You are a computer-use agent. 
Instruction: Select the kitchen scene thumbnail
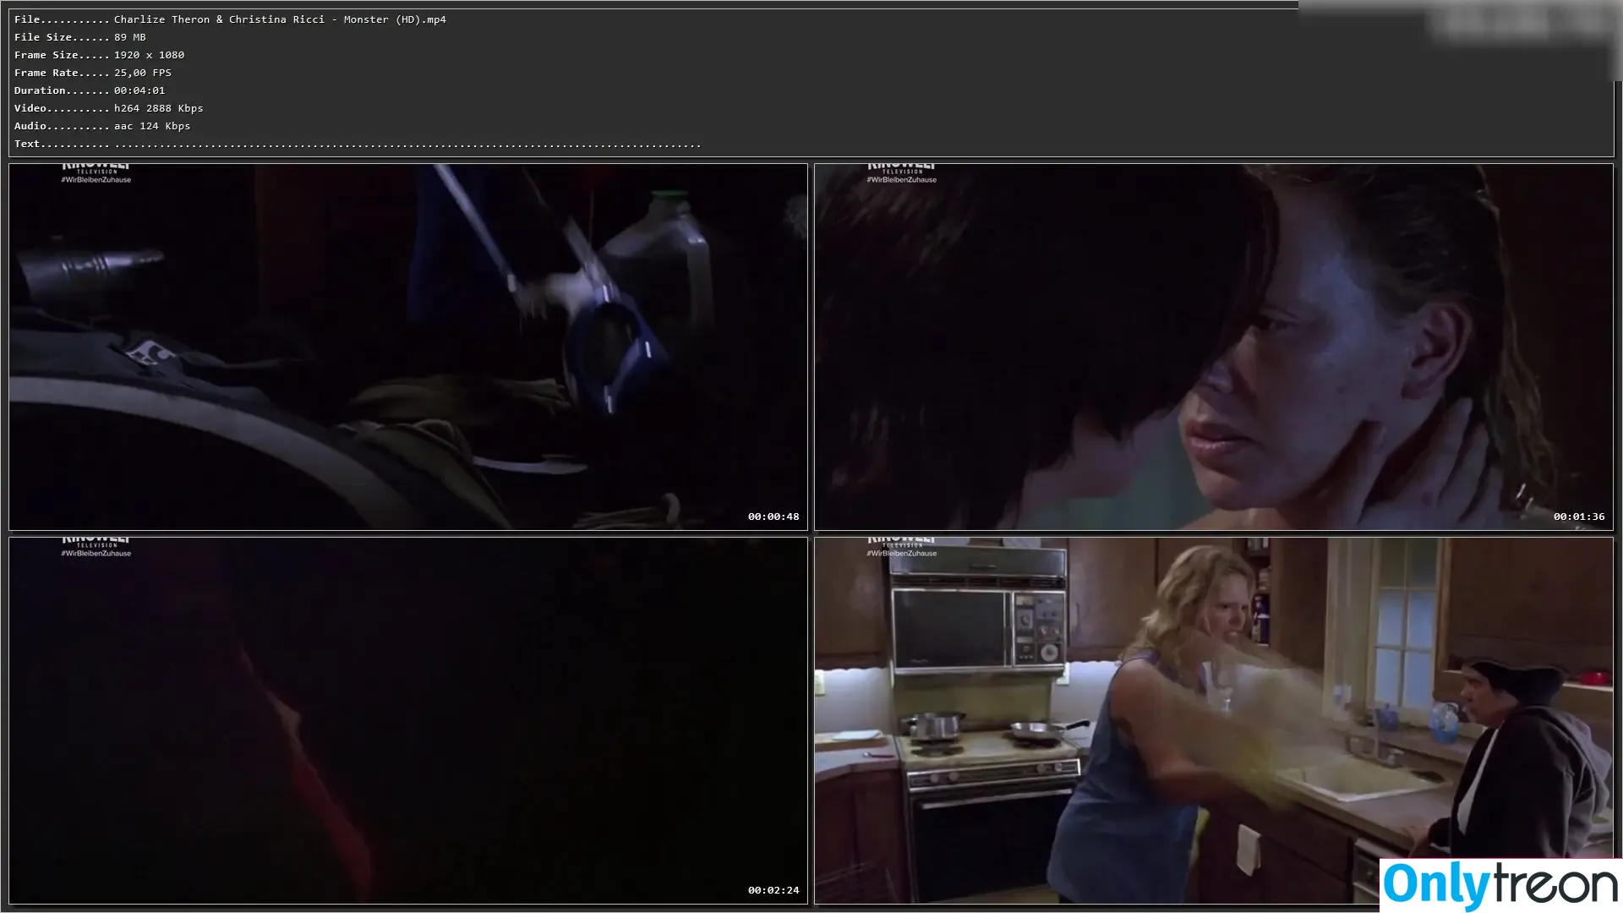pyautogui.click(x=1214, y=721)
